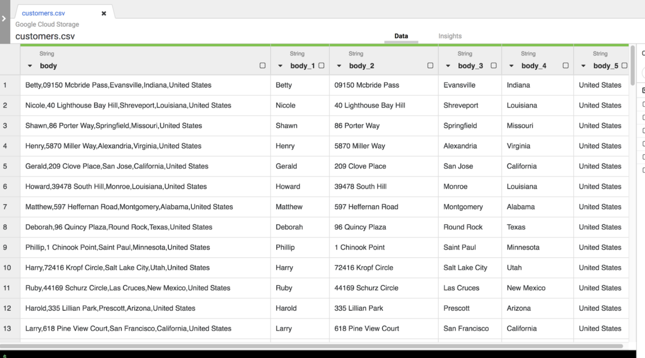Click the 'Evansville' cell
The image size is (645, 358).
(470, 85)
